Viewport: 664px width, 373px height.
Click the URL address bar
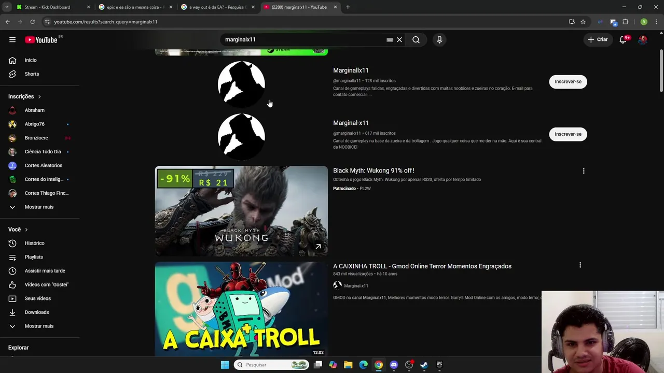point(306,22)
